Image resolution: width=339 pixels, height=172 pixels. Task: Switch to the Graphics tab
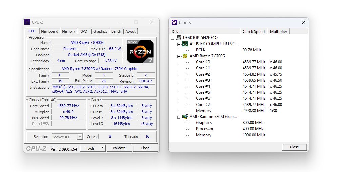point(100,31)
